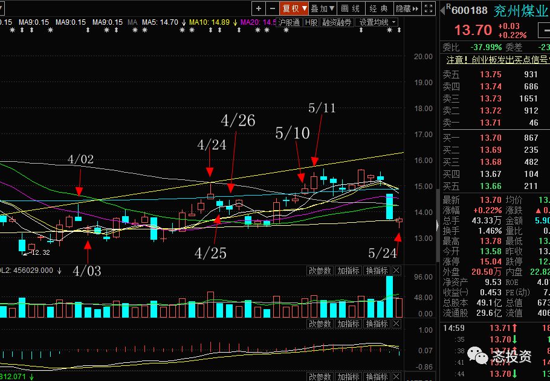
Task: Click 改参数 in the bottom indicator panel
Action: (x=320, y=377)
